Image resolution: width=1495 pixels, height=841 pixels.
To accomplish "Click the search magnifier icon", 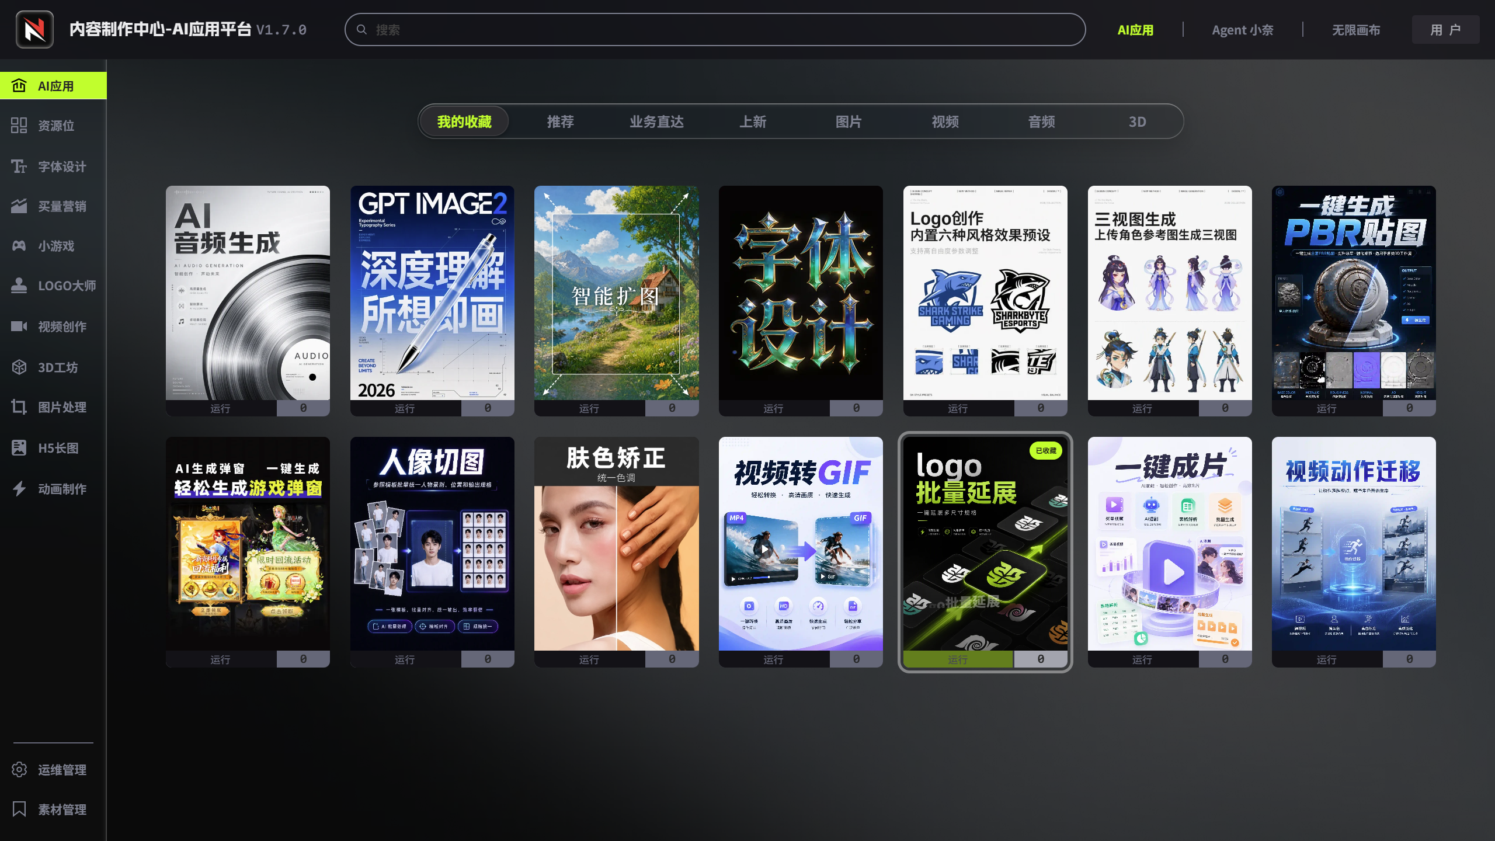I will pyautogui.click(x=361, y=29).
